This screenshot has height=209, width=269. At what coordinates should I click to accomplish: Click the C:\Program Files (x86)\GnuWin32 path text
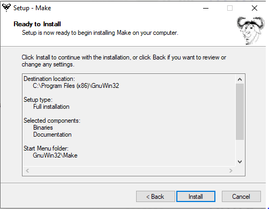click(x=76, y=86)
